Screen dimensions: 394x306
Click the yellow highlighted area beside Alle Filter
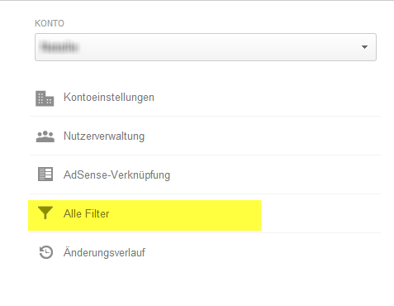click(184, 215)
